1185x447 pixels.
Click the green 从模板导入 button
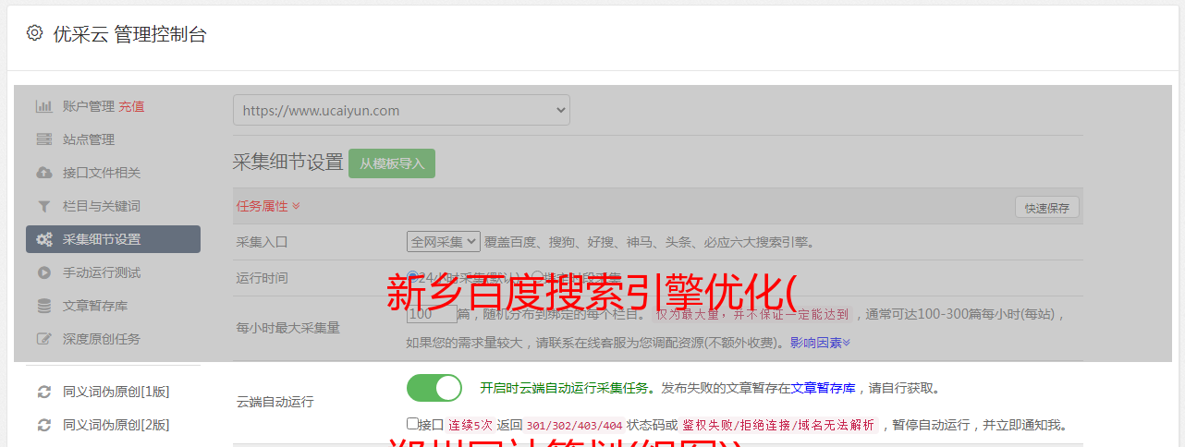coord(392,163)
